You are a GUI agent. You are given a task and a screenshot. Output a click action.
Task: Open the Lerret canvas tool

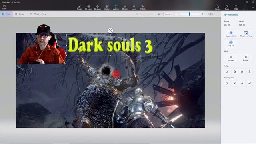click(134, 7)
